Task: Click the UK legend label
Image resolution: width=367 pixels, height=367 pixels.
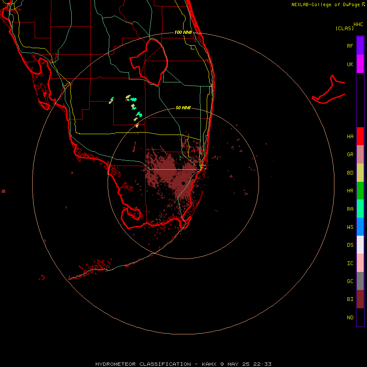Action: tap(350, 64)
